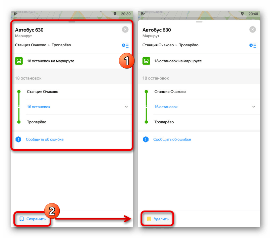Save route with Сохранить bookmark button
Viewport: 271px width, 238px height.
tap(33, 219)
